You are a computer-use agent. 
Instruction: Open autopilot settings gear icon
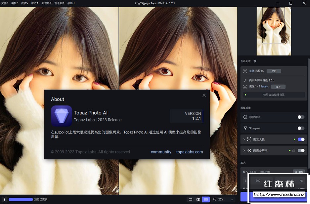tap(255, 61)
